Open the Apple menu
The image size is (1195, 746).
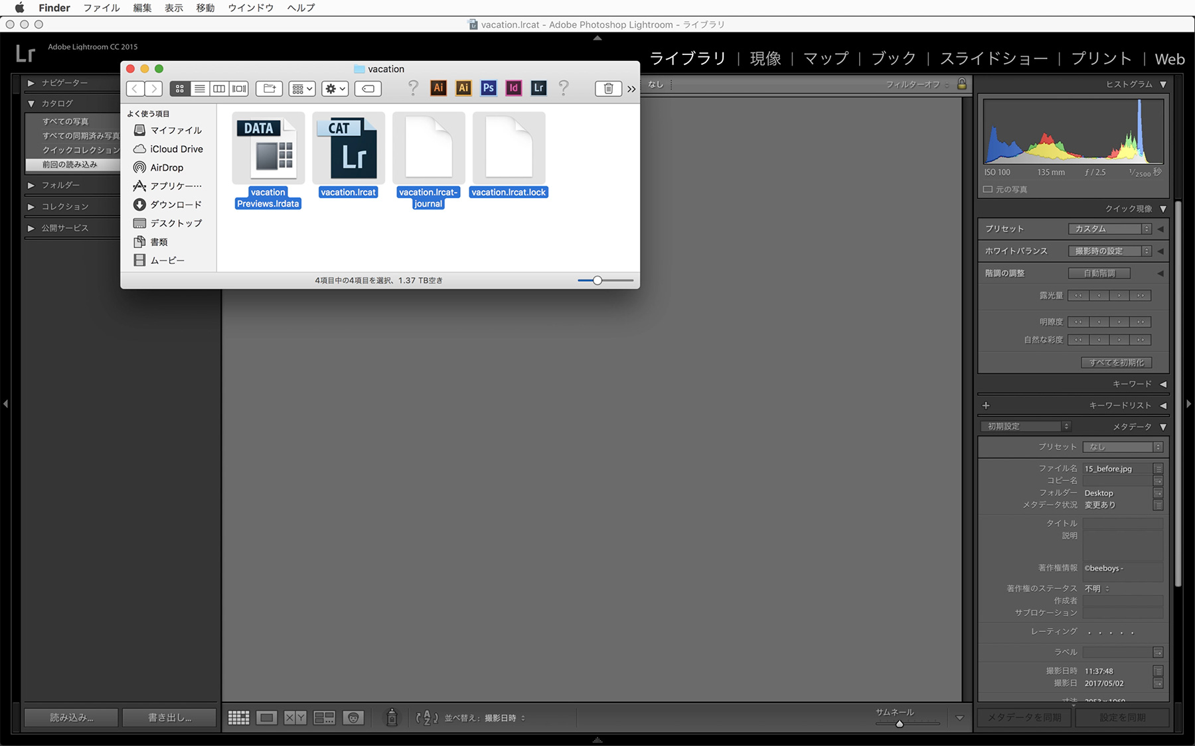(x=19, y=8)
